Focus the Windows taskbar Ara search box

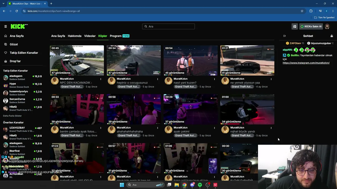(145, 185)
